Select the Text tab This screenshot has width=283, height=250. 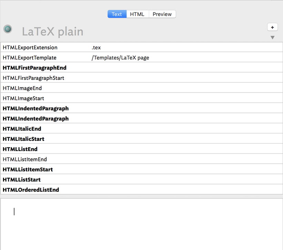[117, 14]
